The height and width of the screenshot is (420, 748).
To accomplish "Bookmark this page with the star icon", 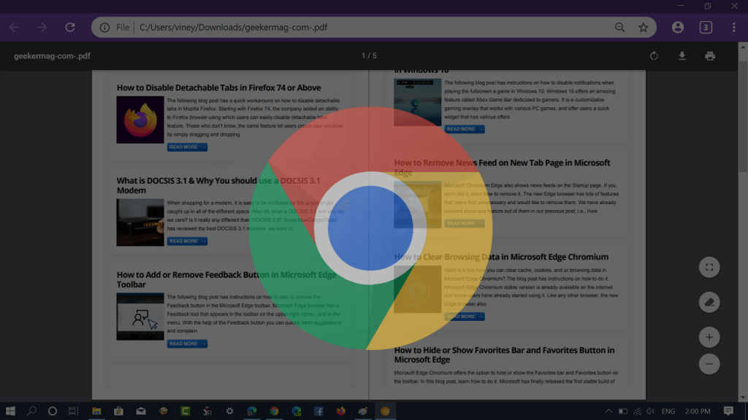I will (644, 28).
